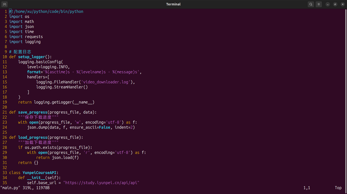Click the comment '# 配置日志' on line 9
The height and width of the screenshot is (194, 347).
coord(20,52)
